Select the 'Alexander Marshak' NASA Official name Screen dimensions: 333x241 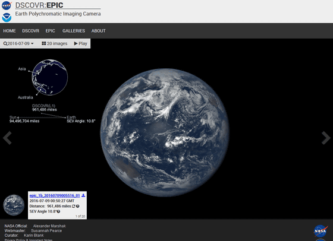click(x=49, y=226)
